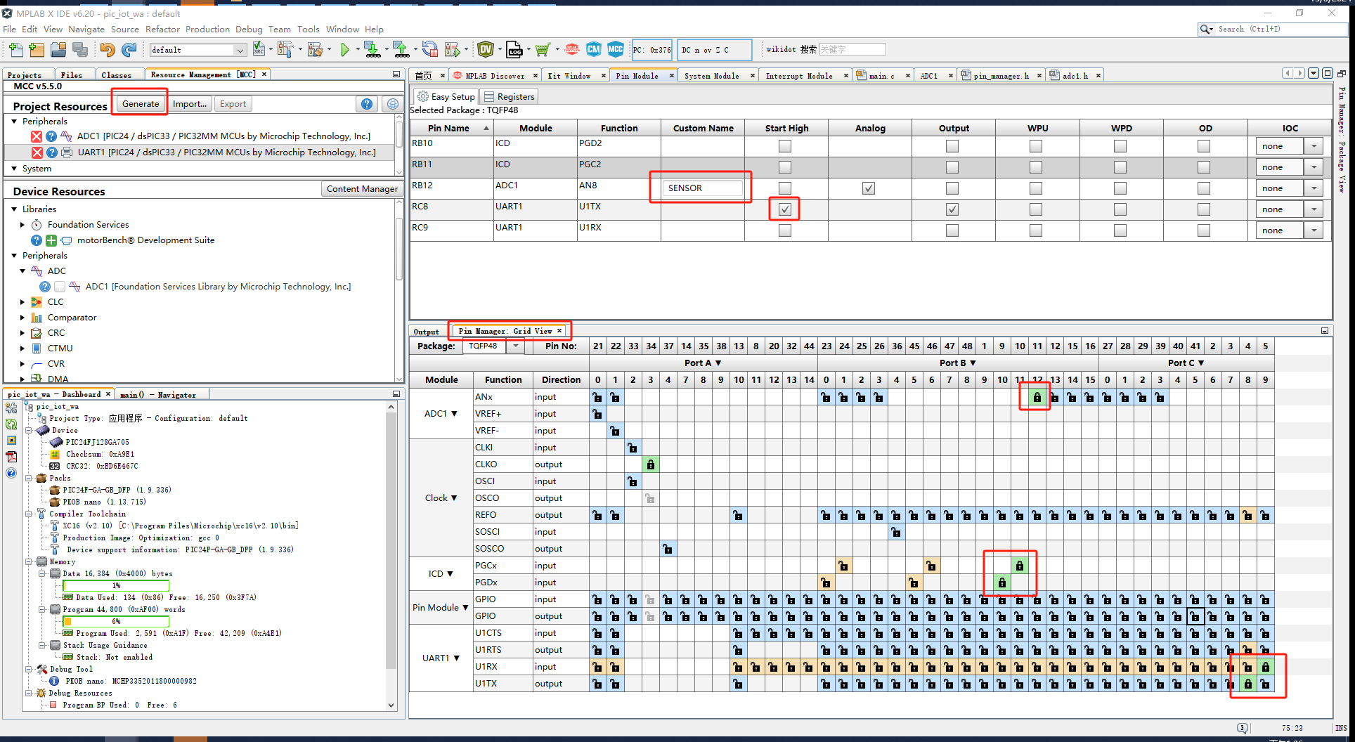Collapse the ADC1 module arrow in grid
This screenshot has width=1355, height=742.
(454, 414)
